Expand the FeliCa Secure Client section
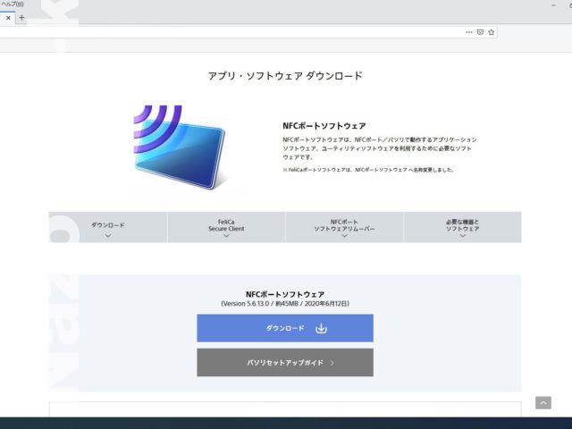 point(225,227)
